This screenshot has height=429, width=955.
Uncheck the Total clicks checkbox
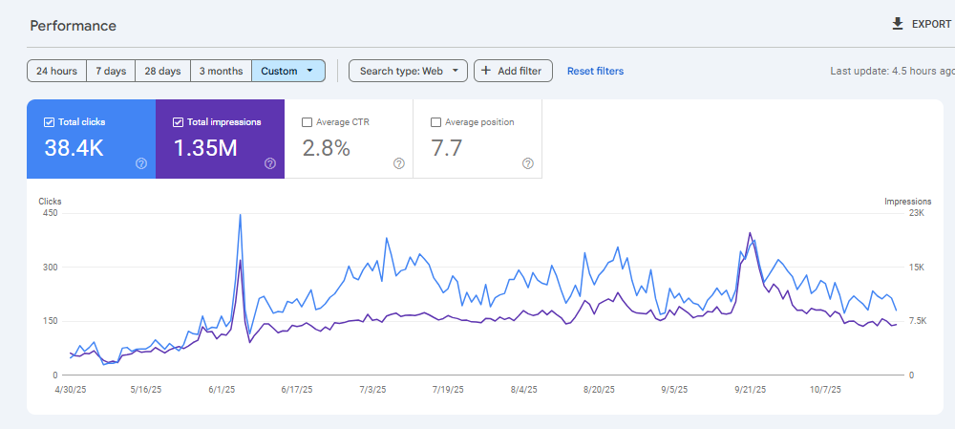point(50,122)
